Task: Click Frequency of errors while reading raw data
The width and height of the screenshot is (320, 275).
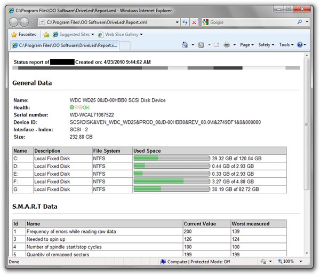Action: 71,232
